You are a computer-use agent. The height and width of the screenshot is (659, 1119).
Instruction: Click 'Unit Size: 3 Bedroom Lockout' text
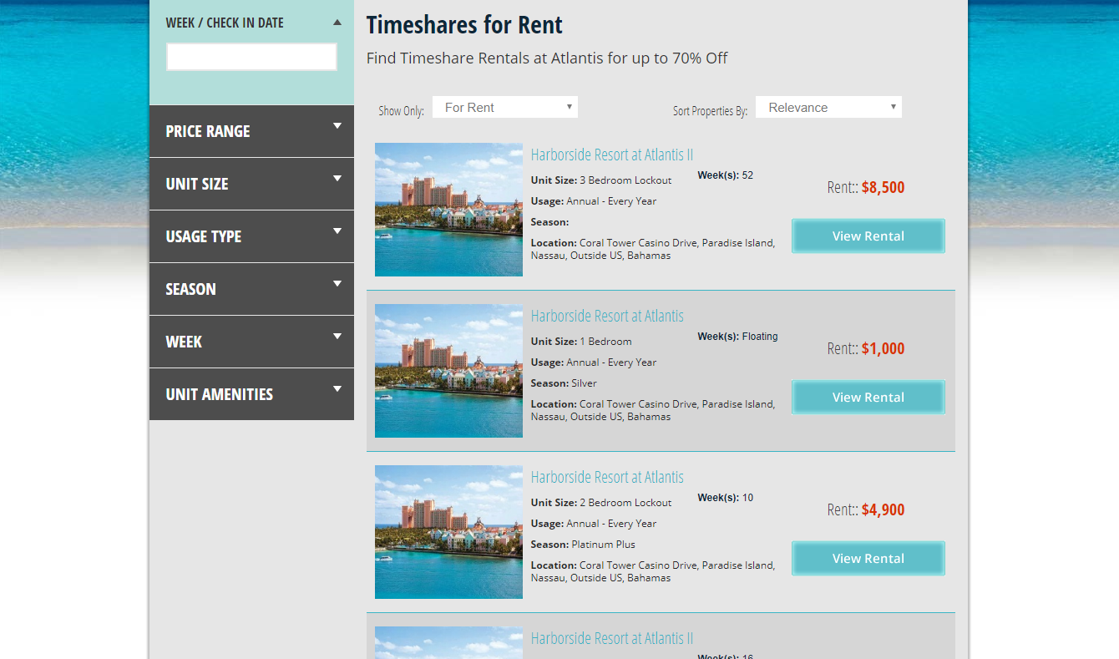click(601, 180)
